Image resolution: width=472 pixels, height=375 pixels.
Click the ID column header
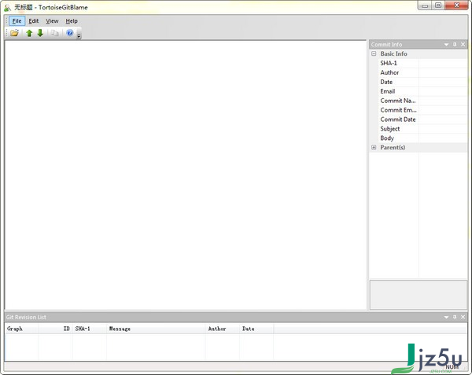[55, 329]
